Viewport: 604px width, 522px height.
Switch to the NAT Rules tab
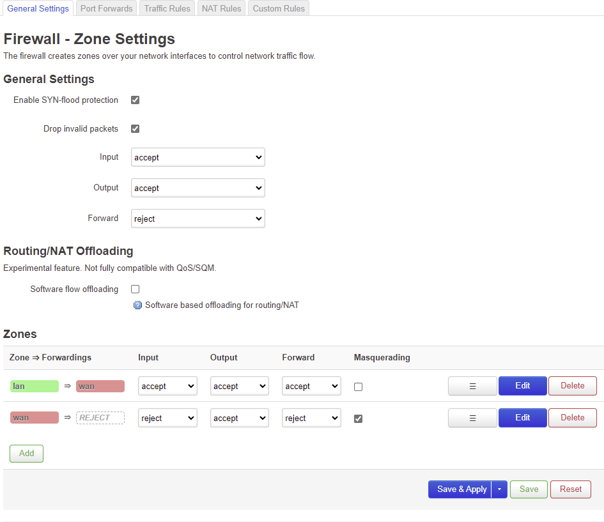click(x=221, y=8)
